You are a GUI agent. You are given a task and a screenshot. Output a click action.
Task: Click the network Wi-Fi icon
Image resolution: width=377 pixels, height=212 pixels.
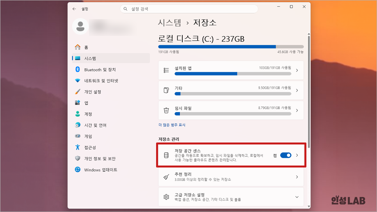point(77,80)
